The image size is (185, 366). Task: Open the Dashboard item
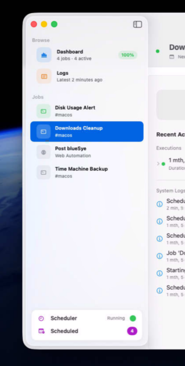87,55
